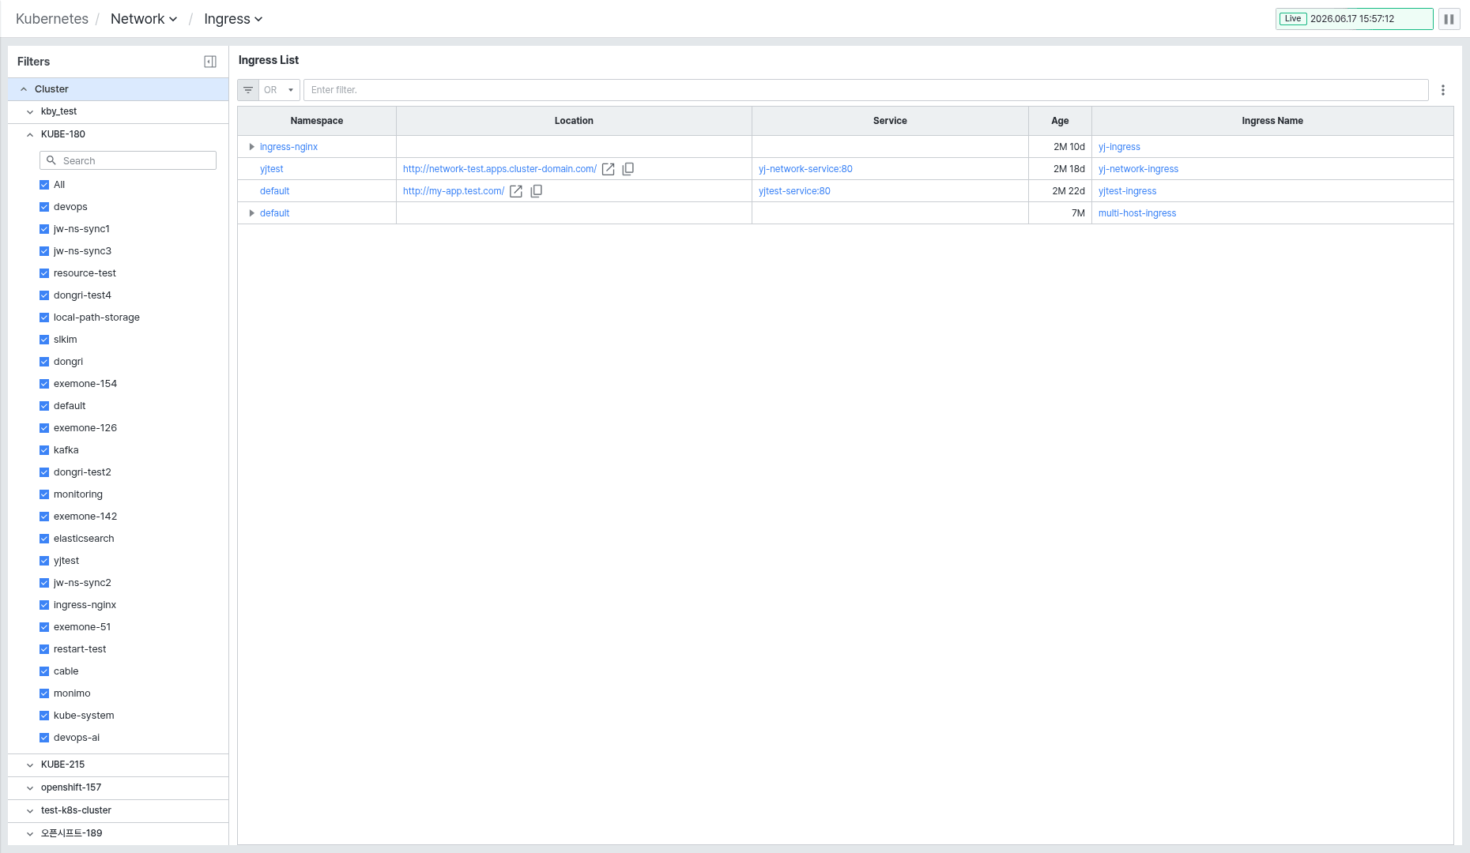The height and width of the screenshot is (853, 1470).
Task: Open the yjtest-service:80 service link
Action: pyautogui.click(x=794, y=191)
